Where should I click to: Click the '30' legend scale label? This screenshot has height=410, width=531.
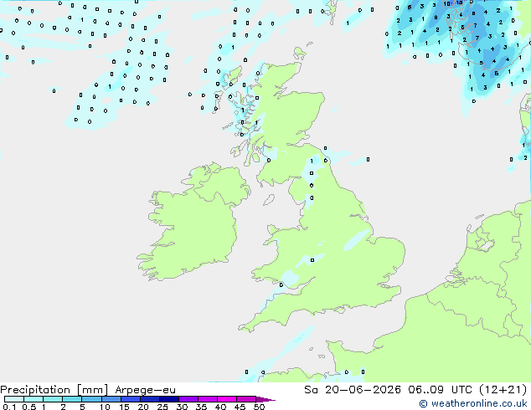click(182, 407)
